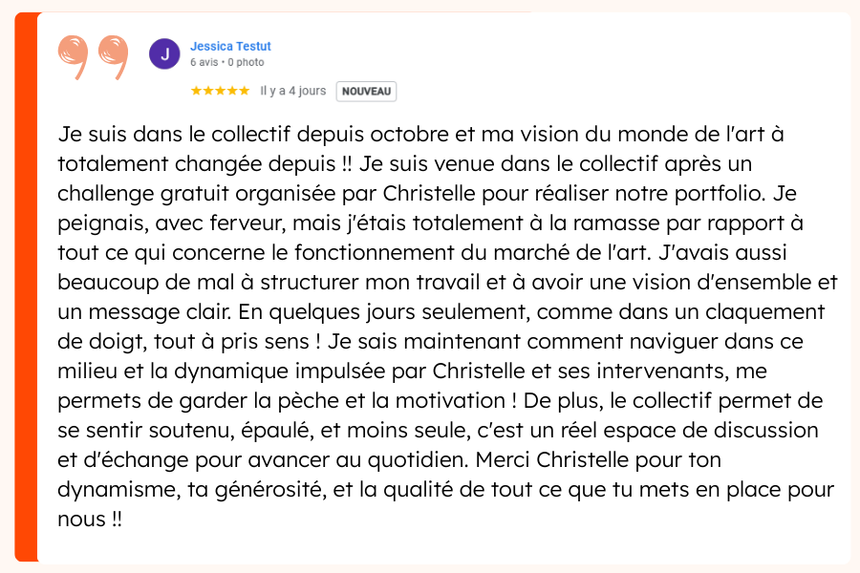Click the orange vertical bar at left
The width and height of the screenshot is (860, 573).
(26, 286)
